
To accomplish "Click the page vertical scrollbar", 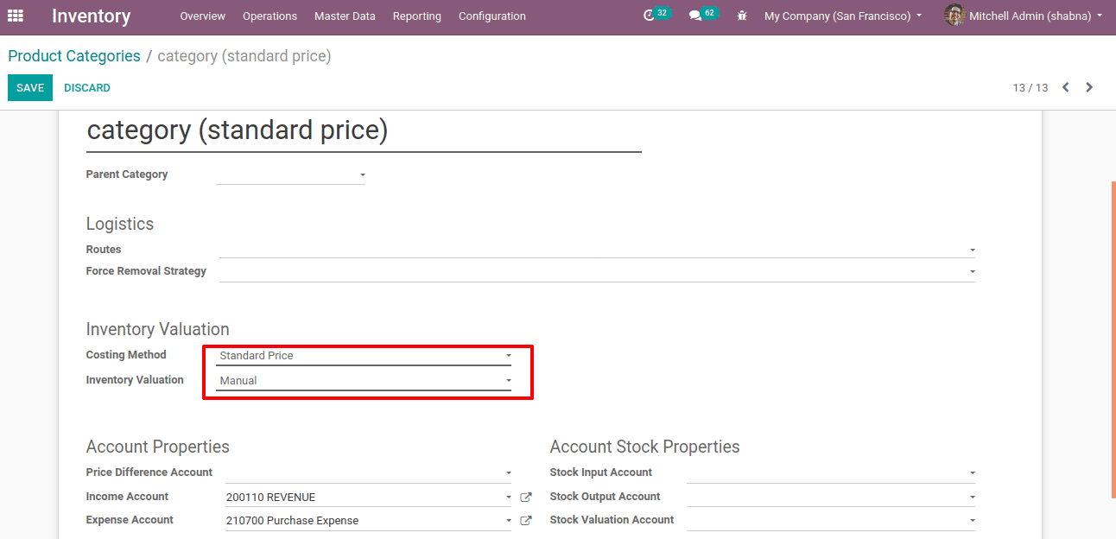I will click(1113, 339).
